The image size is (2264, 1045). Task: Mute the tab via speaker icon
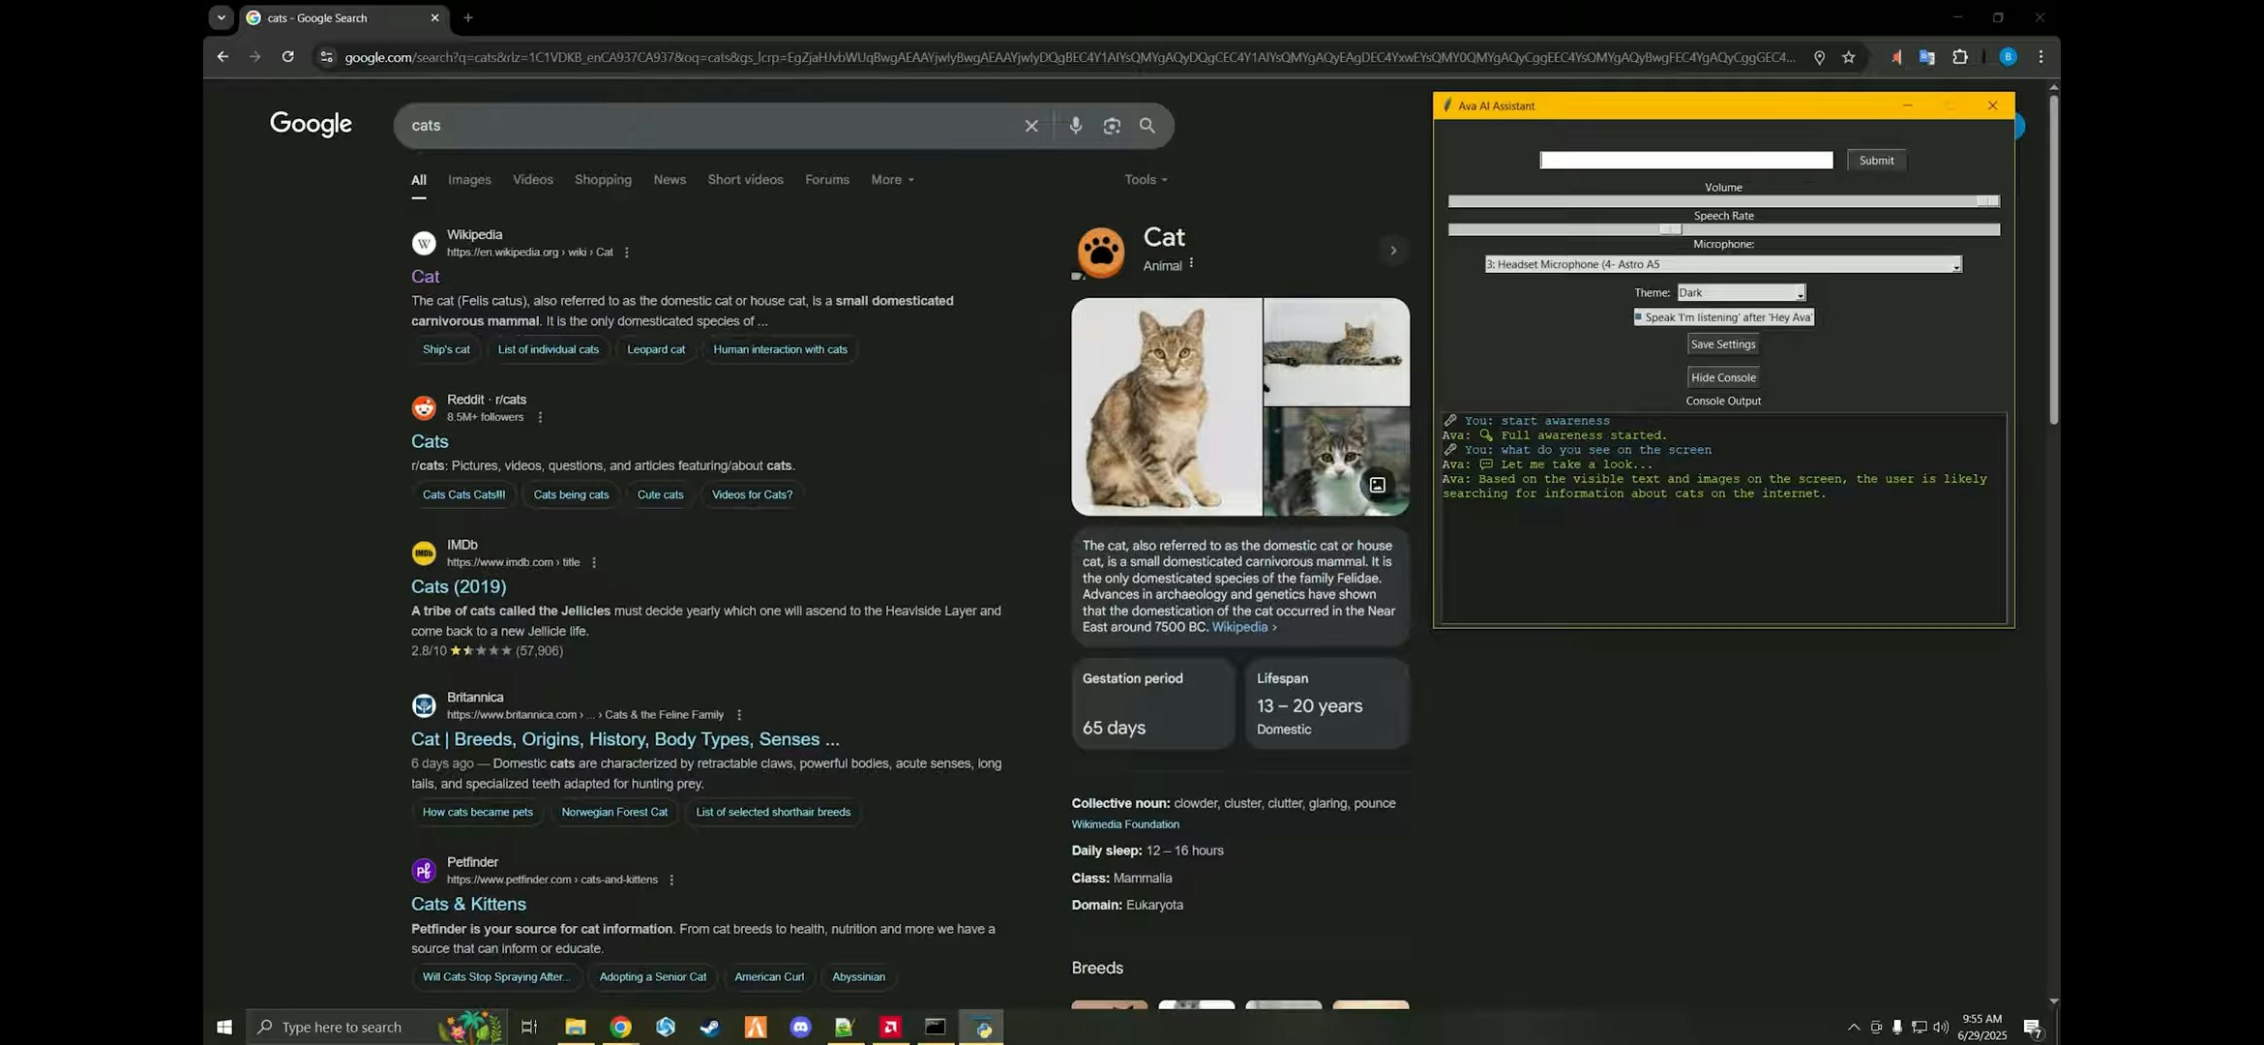(x=1895, y=57)
